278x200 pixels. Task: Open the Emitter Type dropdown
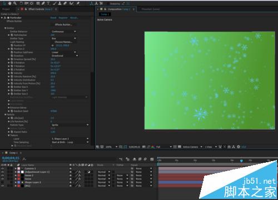[x=63, y=38]
